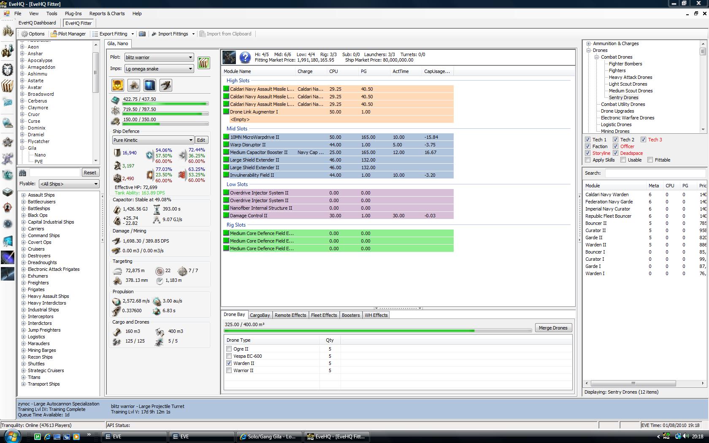Open the Pilot dropdown showing blitz warrior
The image size is (709, 443).
click(x=159, y=57)
